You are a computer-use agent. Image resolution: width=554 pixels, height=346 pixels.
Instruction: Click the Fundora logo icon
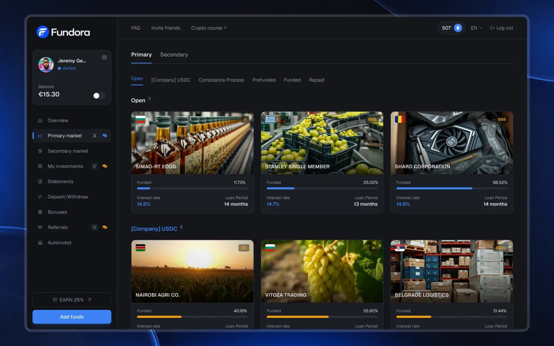43,32
